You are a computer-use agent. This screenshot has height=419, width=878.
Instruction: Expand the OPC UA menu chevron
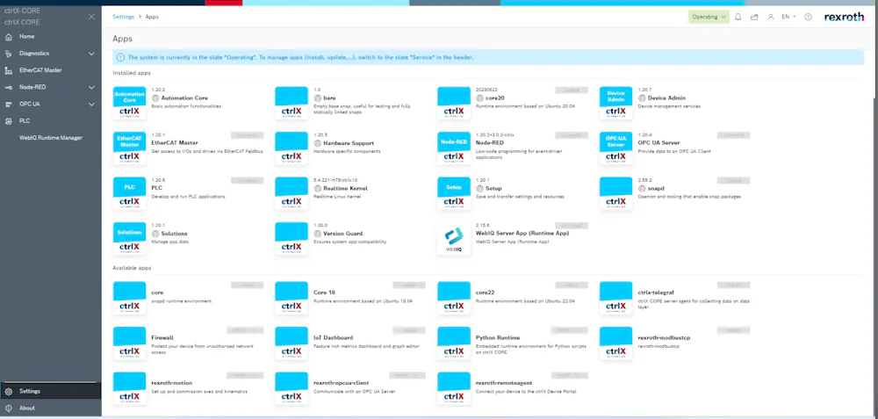(x=91, y=105)
